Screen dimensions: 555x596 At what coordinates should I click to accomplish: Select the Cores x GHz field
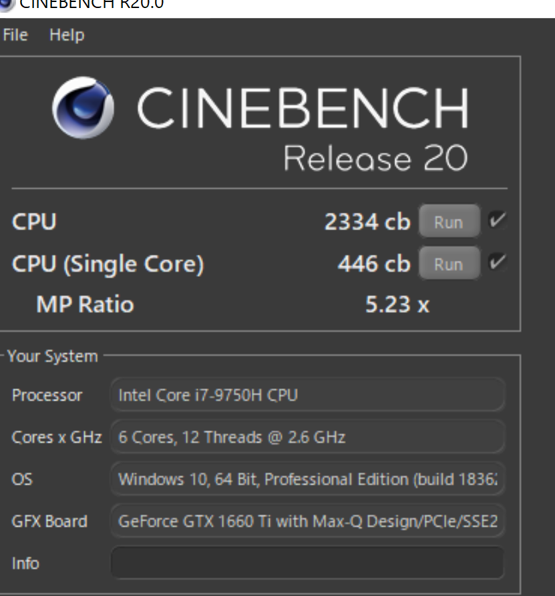click(307, 436)
